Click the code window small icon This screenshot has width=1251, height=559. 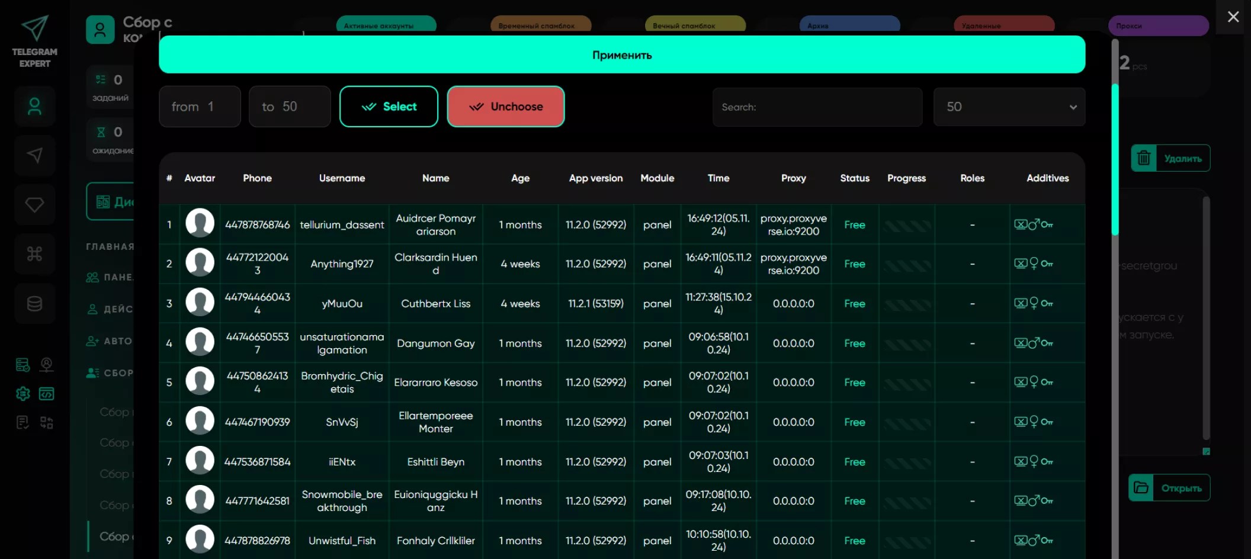tap(47, 394)
